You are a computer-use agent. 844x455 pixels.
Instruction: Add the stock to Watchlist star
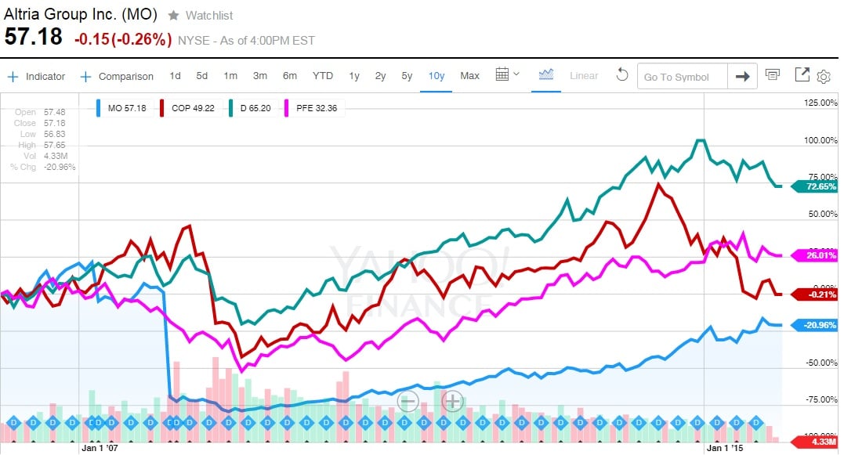pos(173,16)
